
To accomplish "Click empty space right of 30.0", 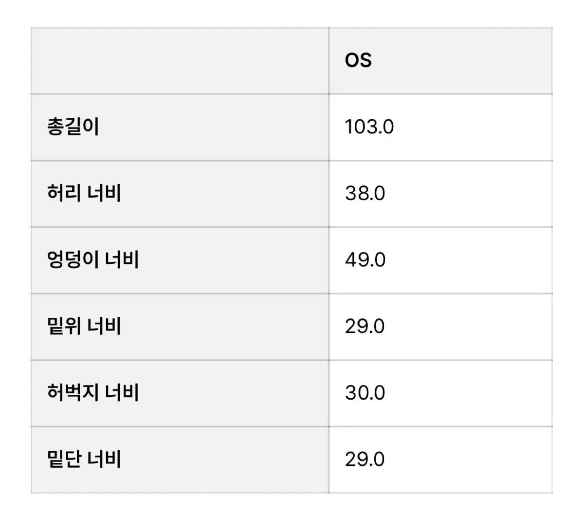I will point(470,393).
